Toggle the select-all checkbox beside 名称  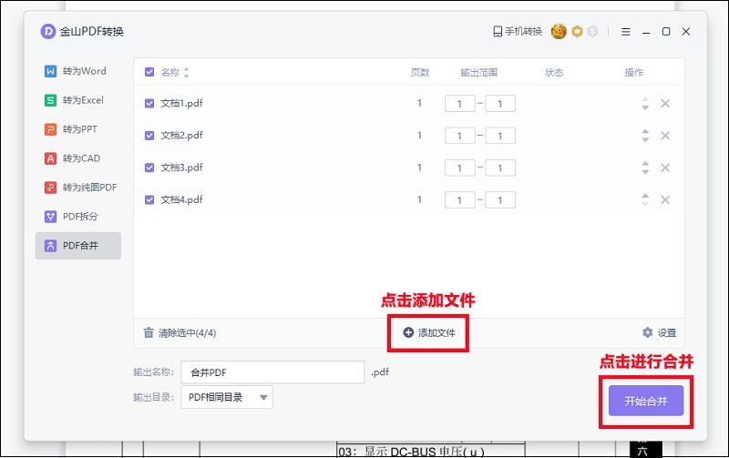pyautogui.click(x=149, y=72)
